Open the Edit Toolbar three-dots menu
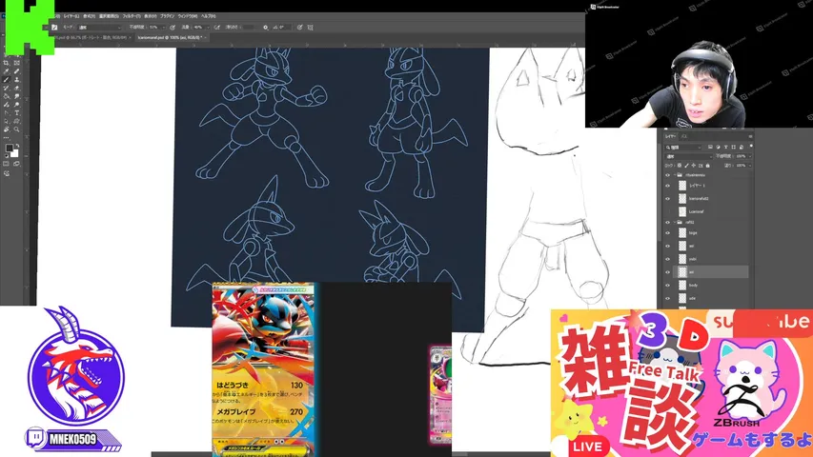 7,138
